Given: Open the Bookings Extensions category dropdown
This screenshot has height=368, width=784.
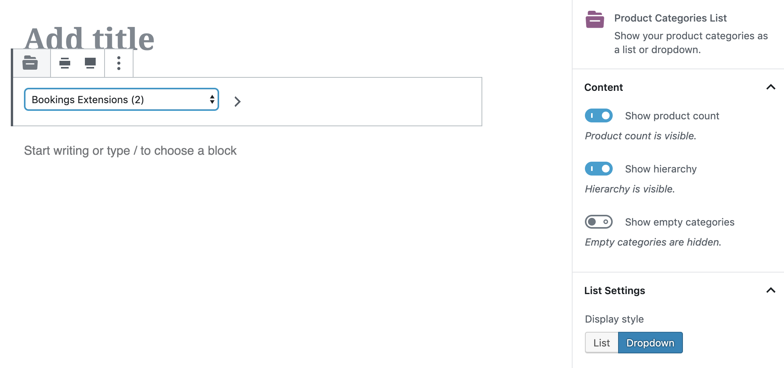Looking at the screenshot, I should (x=121, y=100).
